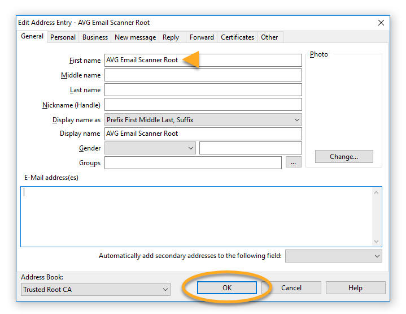Click into the Nickname (Handle) field

[203, 105]
